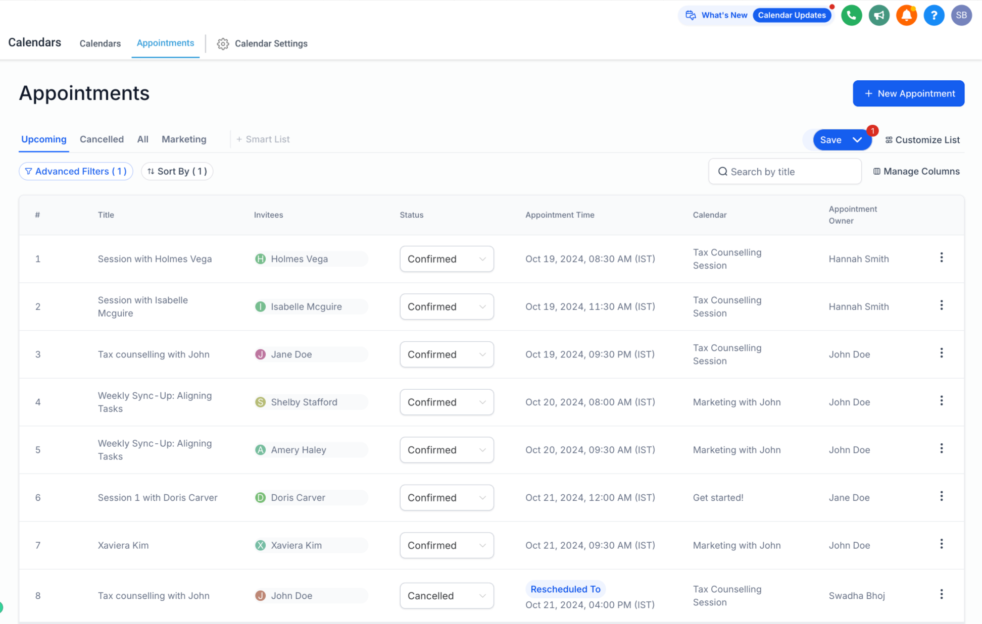Screen dimensions: 982x624
Task: Open Calendar Settings gear icon
Action: click(x=223, y=44)
